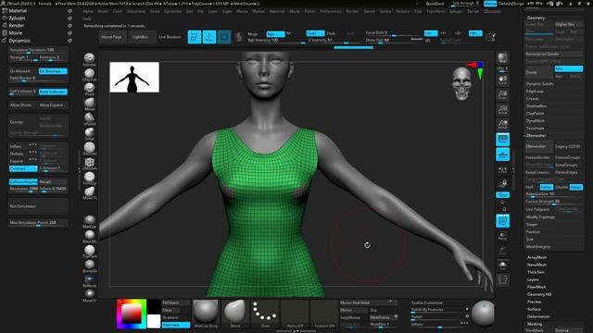Open the Zplugin palette

[17, 18]
